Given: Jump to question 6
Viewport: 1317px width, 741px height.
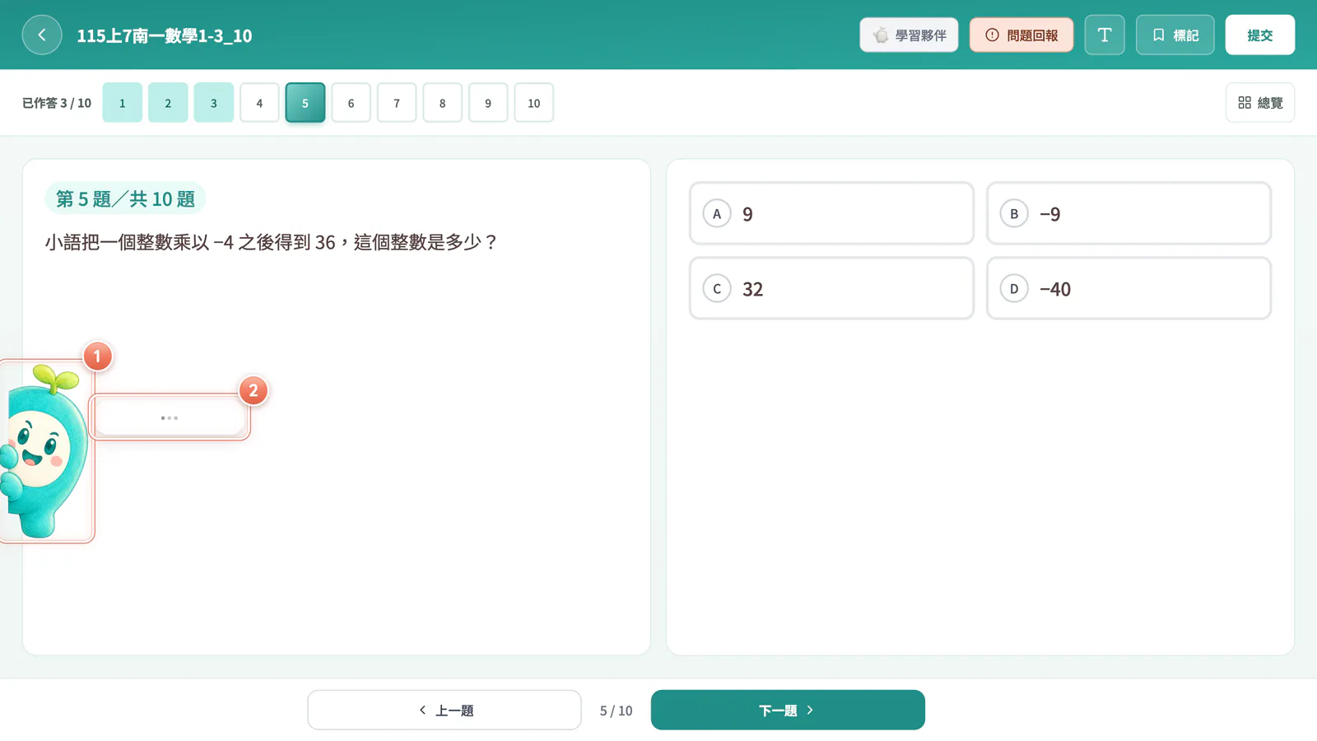Looking at the screenshot, I should (x=351, y=103).
